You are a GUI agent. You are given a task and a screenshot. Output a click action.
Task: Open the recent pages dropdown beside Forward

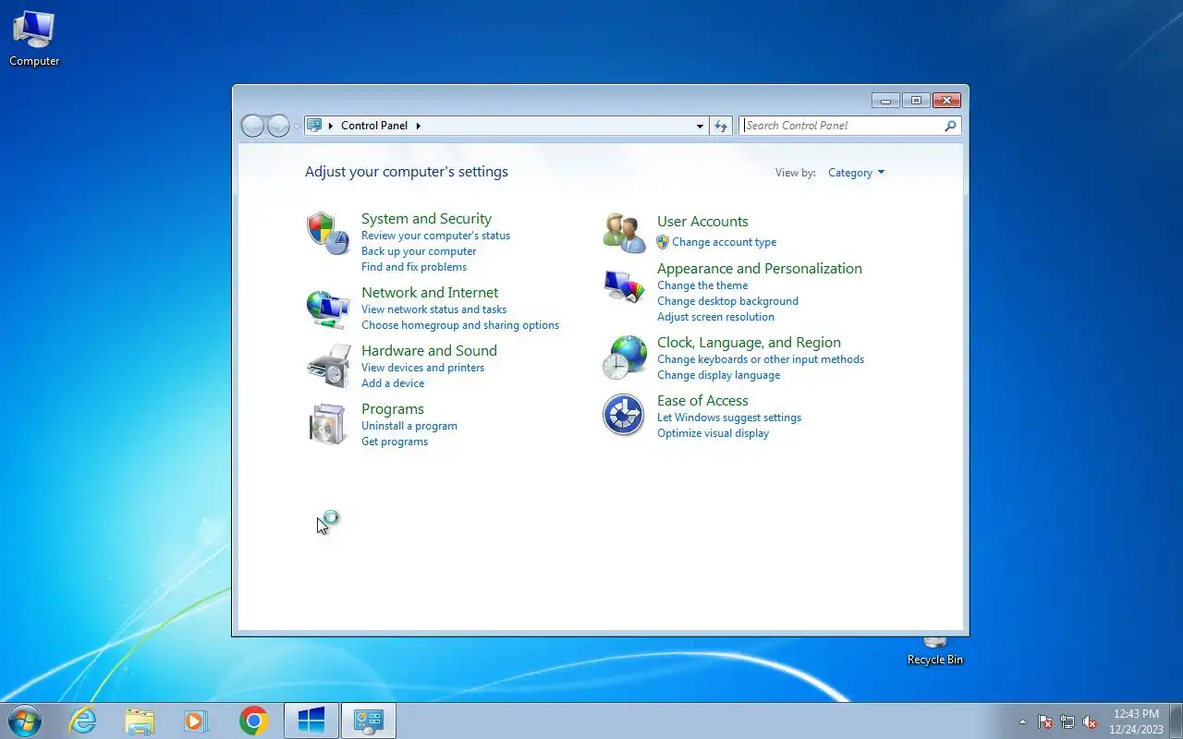(x=297, y=126)
